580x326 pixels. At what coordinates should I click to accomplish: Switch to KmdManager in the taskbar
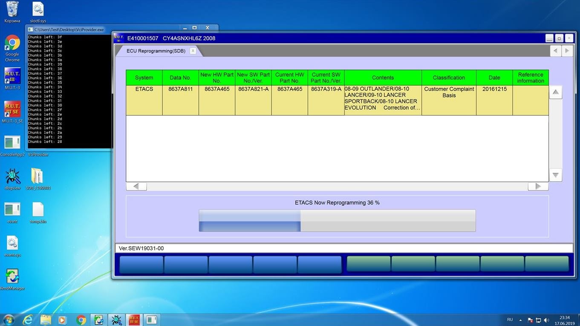(x=99, y=320)
